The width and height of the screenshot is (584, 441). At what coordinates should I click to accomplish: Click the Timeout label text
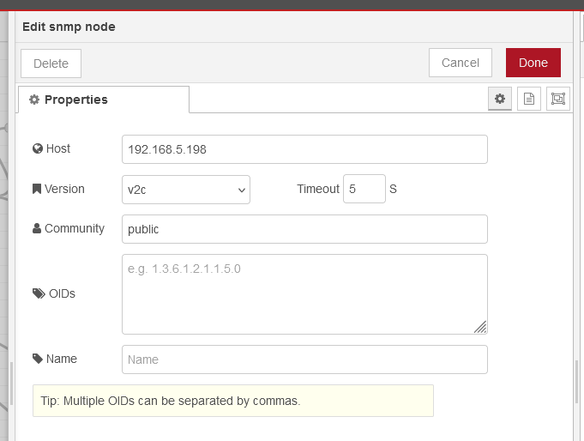318,189
